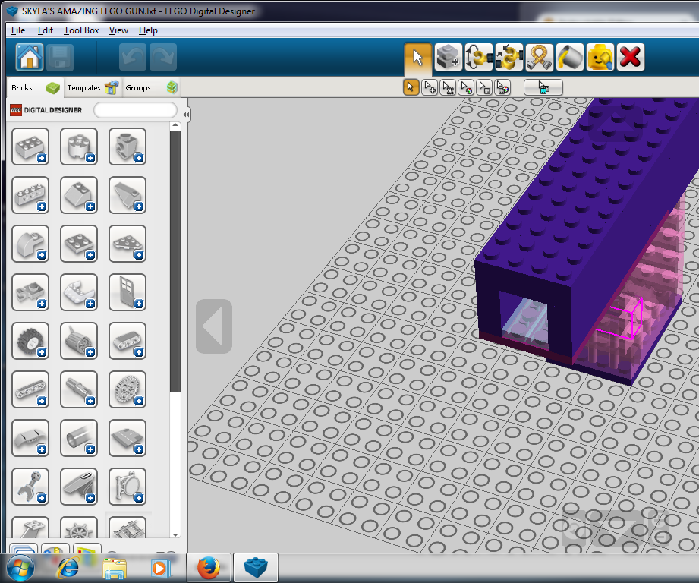Open the doors and windows category
699x583 pixels.
[x=128, y=292]
